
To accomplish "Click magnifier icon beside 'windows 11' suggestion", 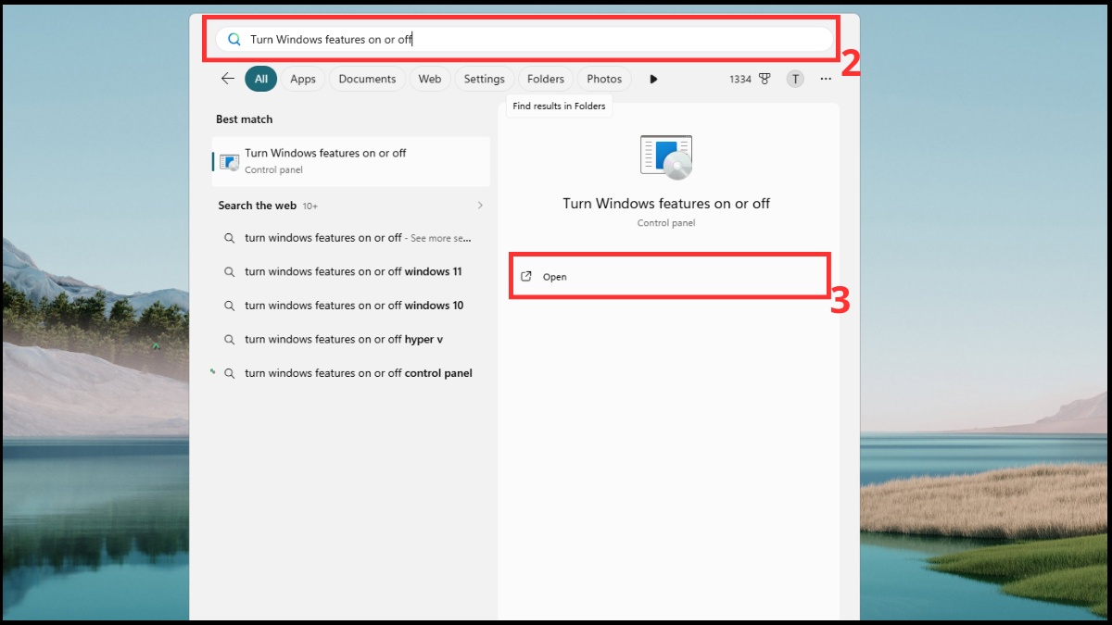I will click(229, 272).
